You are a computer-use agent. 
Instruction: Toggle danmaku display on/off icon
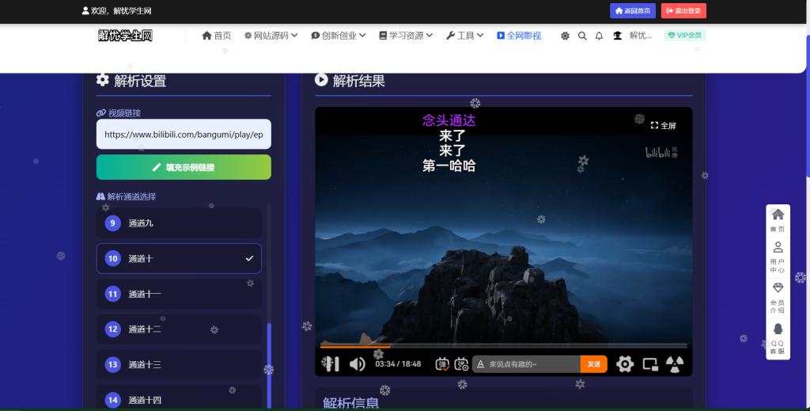pos(442,364)
